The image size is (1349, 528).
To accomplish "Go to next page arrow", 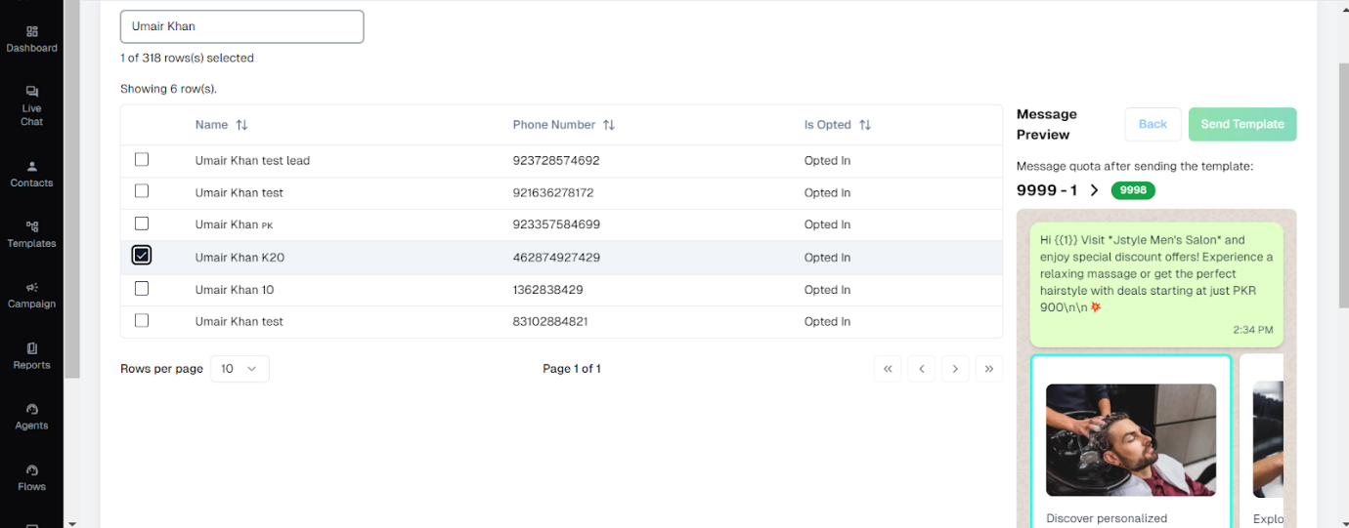I will [x=955, y=369].
